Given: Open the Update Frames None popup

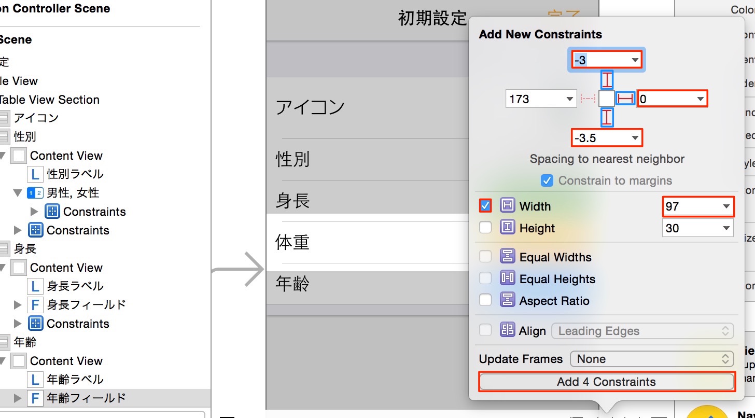Looking at the screenshot, I should coord(652,359).
